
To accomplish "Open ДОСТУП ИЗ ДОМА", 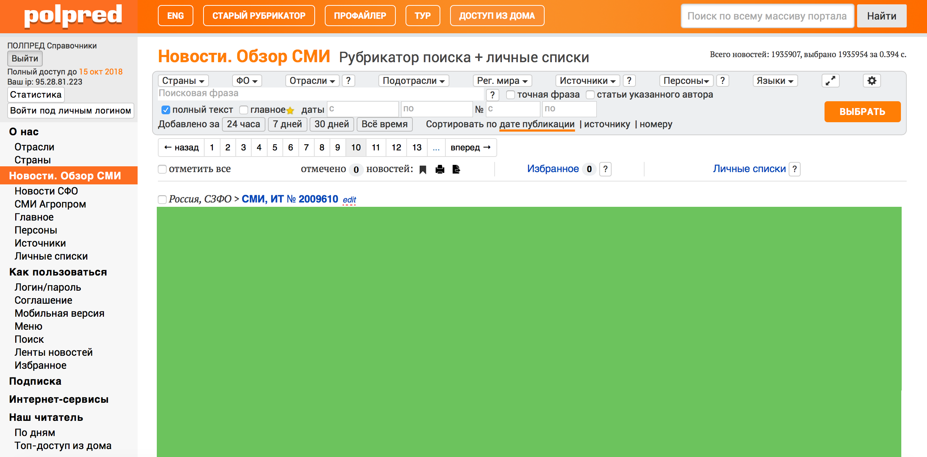I will [x=497, y=16].
